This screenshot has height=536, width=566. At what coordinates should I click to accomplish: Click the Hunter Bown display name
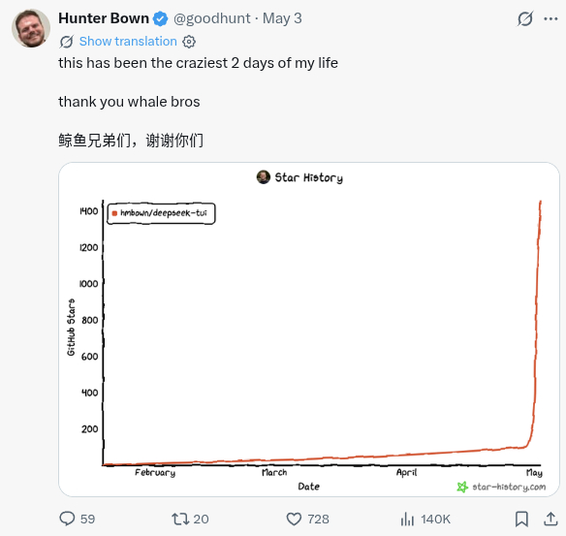coord(104,18)
